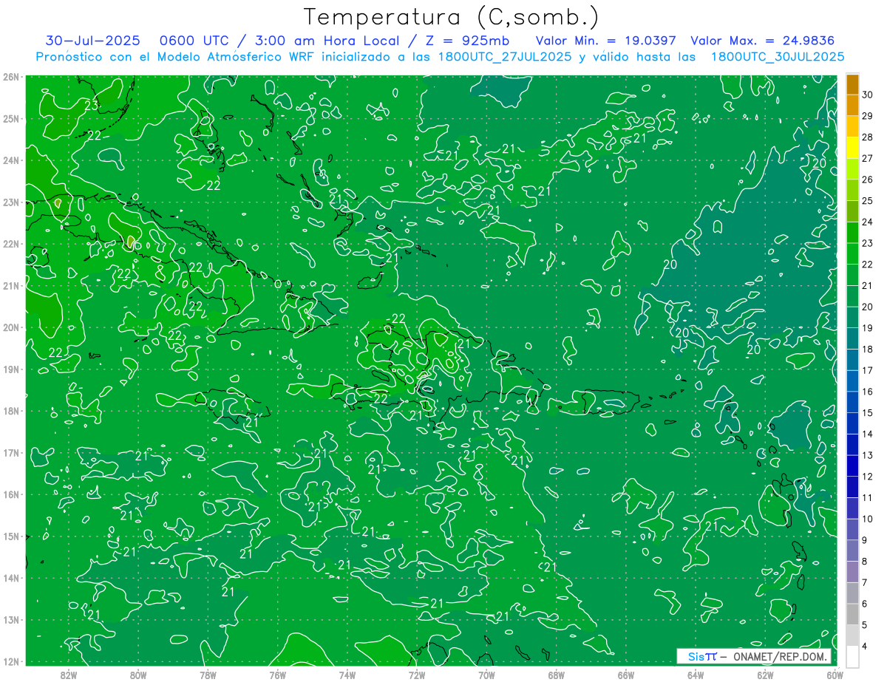This screenshot has height=685, width=887.
Task: Click the 26N latitude axis label
Action: coord(12,77)
